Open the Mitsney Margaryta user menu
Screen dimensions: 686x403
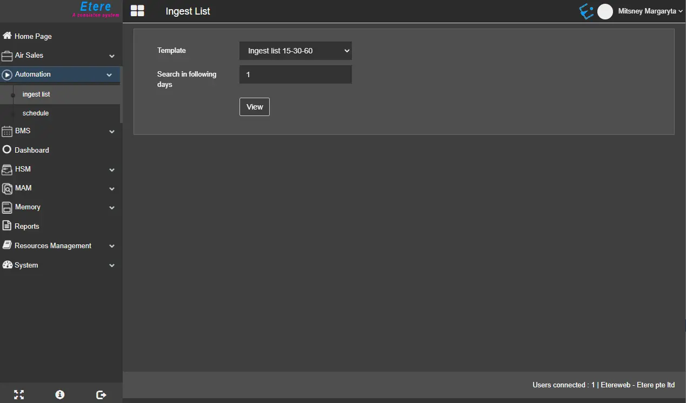(x=650, y=11)
